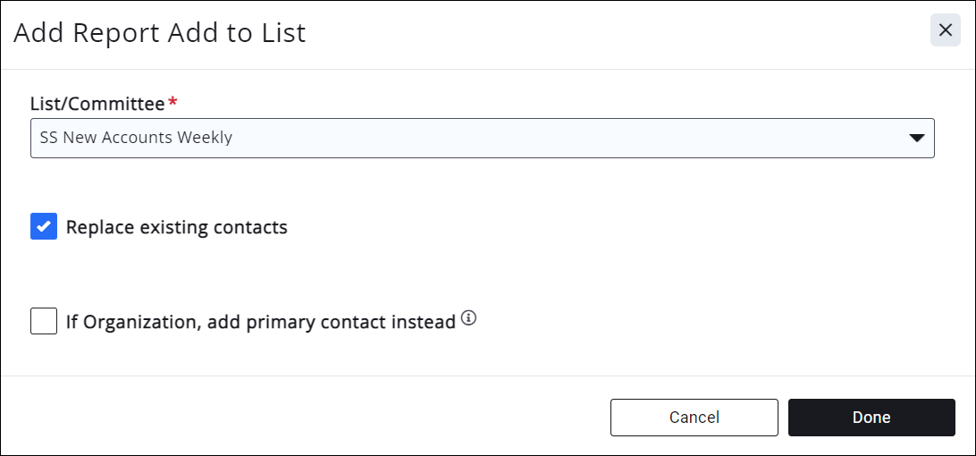Viewport: 976px width, 456px height.
Task: Click the red required asterisk by List/Committee
Action: click(172, 103)
